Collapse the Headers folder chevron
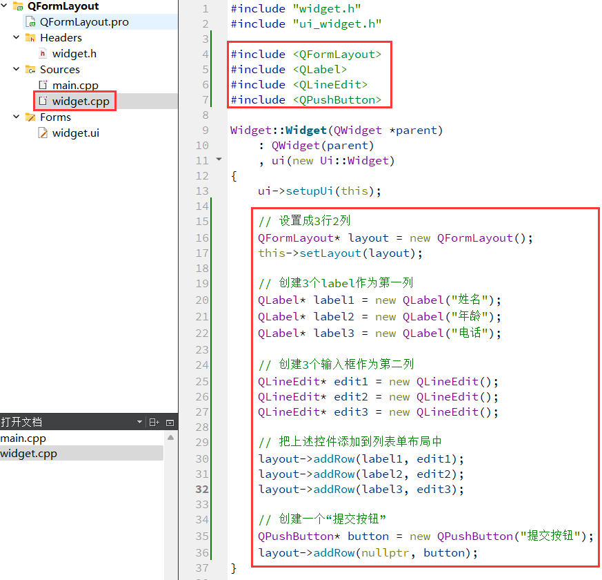 point(16,37)
